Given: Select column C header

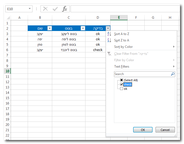Looking at the screenshot, I should pos(69,18).
